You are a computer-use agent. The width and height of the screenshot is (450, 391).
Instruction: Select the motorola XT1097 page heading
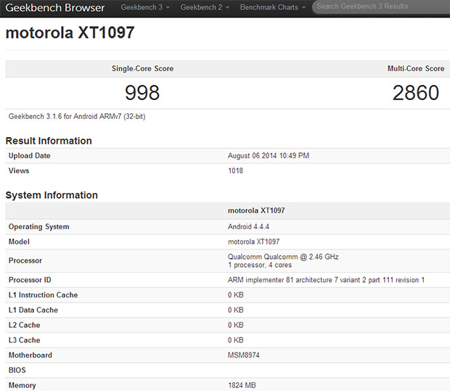tap(70, 33)
